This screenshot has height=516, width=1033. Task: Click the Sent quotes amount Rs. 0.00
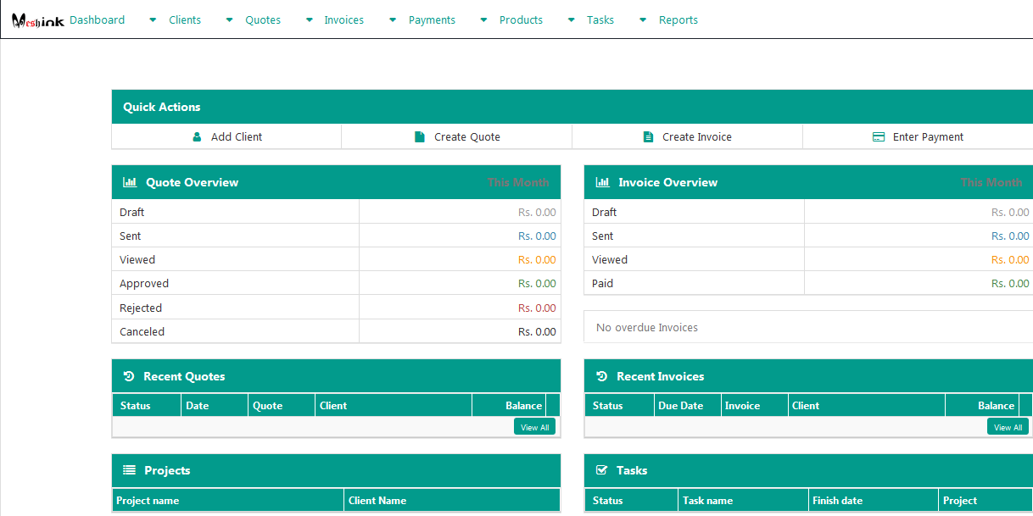point(537,236)
